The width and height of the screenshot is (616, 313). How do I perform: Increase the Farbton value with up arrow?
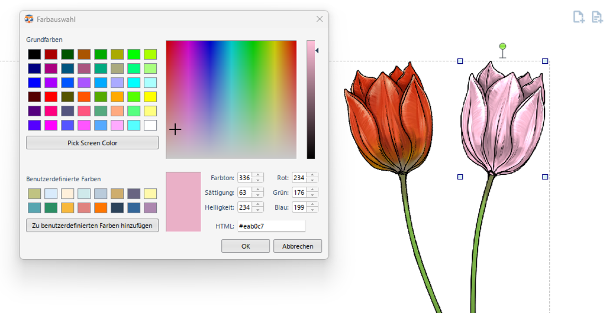258,175
